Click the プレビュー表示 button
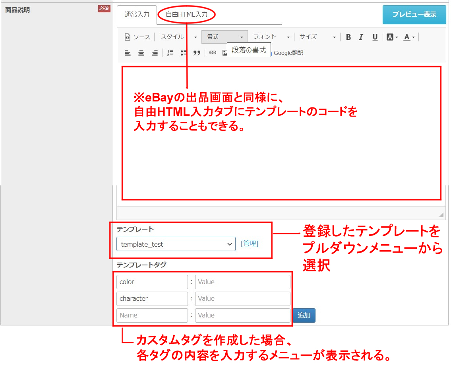 (x=414, y=14)
